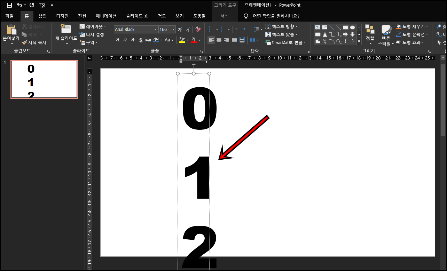Toggle text shadow S formatting
The width and height of the screenshot is (447, 271).
[141, 40]
